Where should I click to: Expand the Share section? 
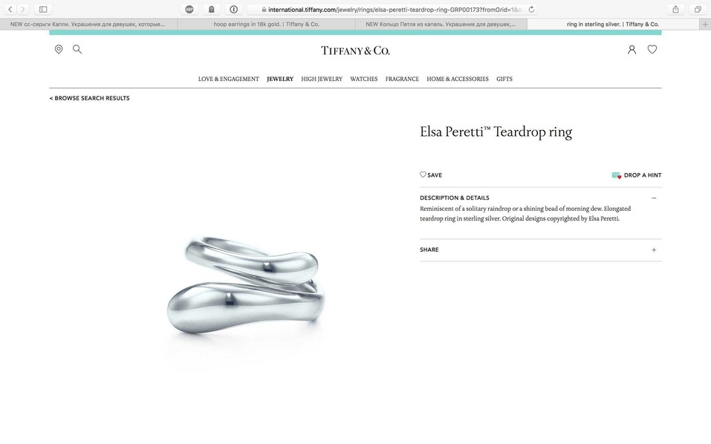[x=654, y=249]
